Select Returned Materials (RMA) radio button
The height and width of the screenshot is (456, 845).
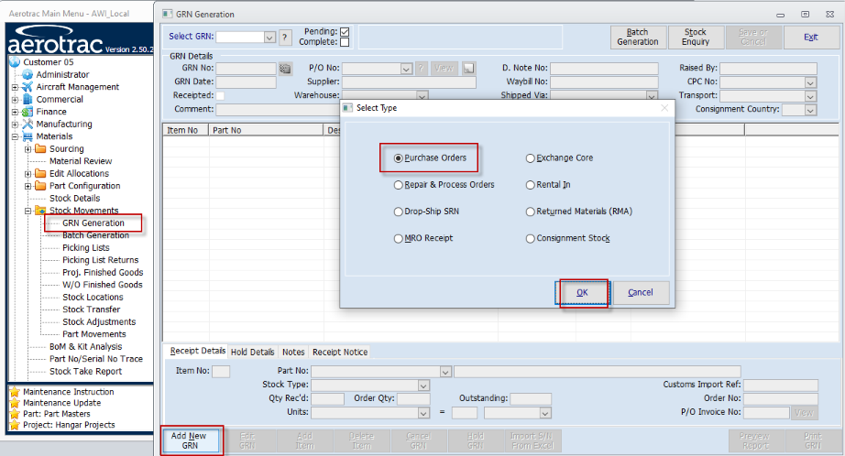point(531,212)
